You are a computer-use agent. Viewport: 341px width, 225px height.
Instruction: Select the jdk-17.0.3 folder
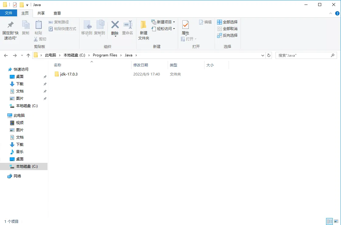click(69, 74)
